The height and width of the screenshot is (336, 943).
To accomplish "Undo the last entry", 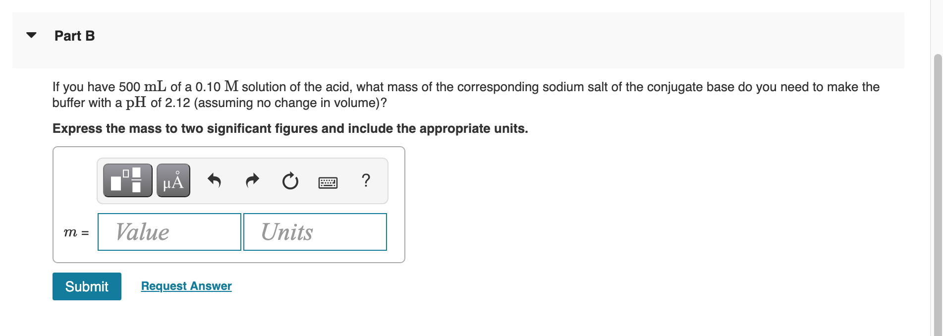I will [x=214, y=180].
